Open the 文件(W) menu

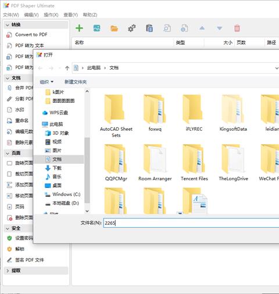11,15
